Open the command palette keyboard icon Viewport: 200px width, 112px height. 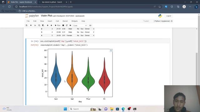[x=90, y=26]
